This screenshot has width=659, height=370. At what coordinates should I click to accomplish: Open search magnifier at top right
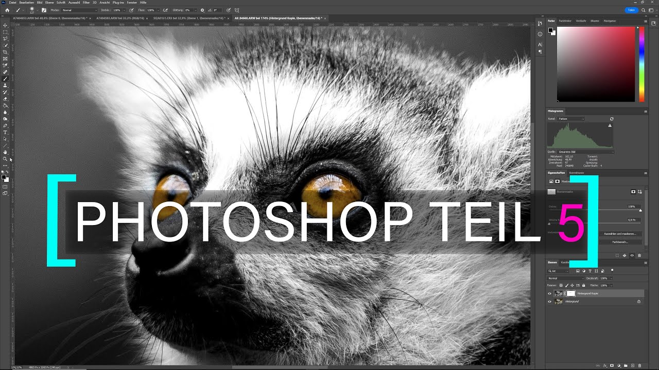(x=643, y=10)
